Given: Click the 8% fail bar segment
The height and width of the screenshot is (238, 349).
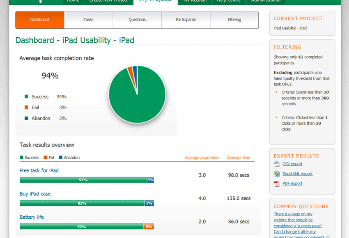Looking at the screenshot, I should (x=149, y=227).
